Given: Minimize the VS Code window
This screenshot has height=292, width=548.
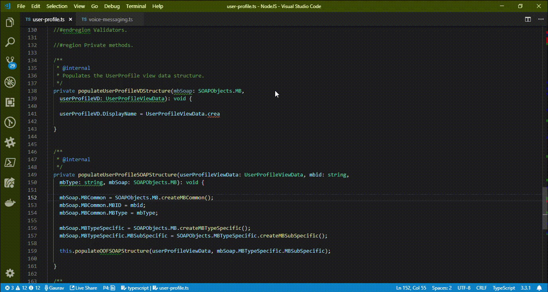Looking at the screenshot, I should tap(502, 6).
